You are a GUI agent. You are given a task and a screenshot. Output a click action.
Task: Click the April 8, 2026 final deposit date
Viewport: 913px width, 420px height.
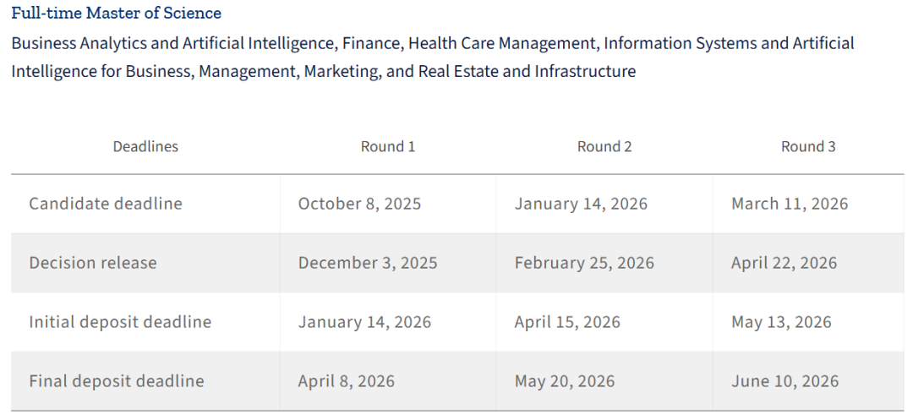pyautogui.click(x=346, y=381)
